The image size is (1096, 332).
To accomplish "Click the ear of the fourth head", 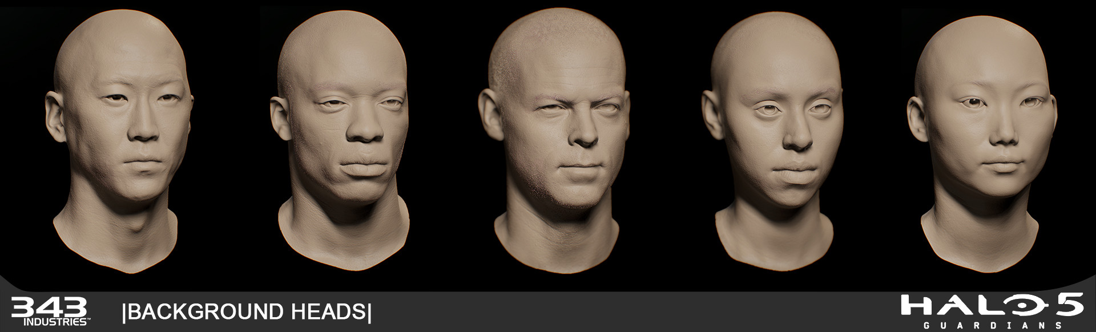I will 712,115.
